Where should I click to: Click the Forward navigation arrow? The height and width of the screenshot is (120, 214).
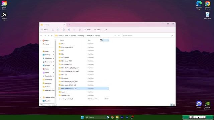pyautogui.click(x=45, y=36)
